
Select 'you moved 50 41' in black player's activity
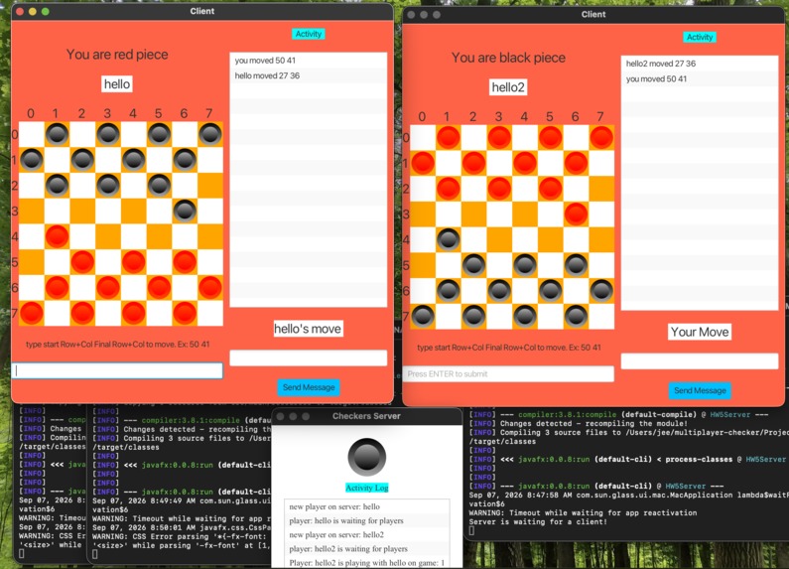coord(700,78)
